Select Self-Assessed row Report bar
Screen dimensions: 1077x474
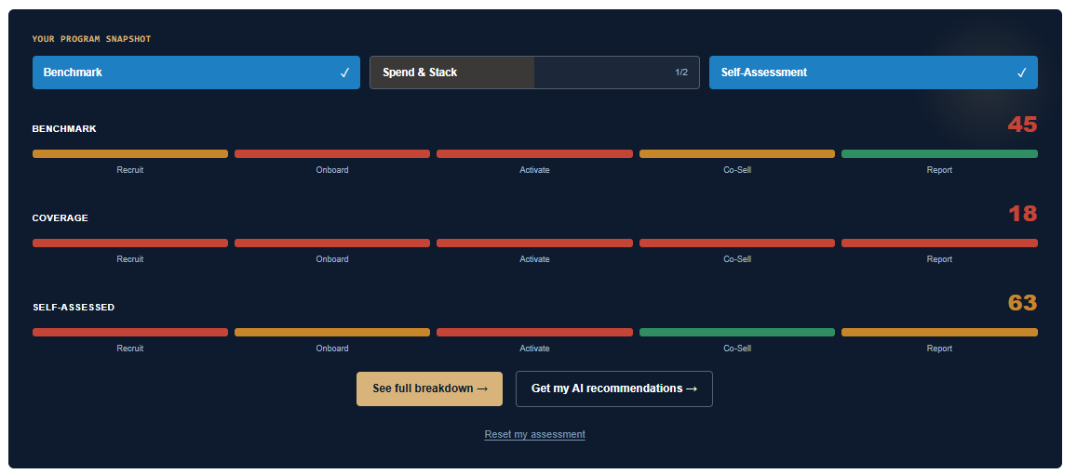tap(939, 332)
